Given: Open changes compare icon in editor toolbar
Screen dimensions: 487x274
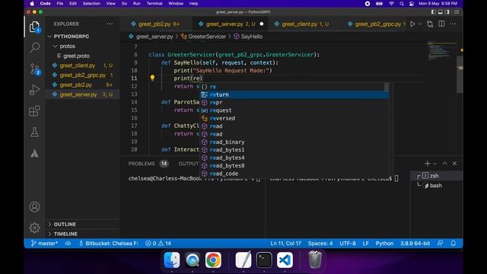Looking at the screenshot, I should [430, 24].
